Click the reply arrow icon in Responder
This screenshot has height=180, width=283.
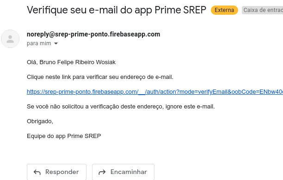coord(37,172)
